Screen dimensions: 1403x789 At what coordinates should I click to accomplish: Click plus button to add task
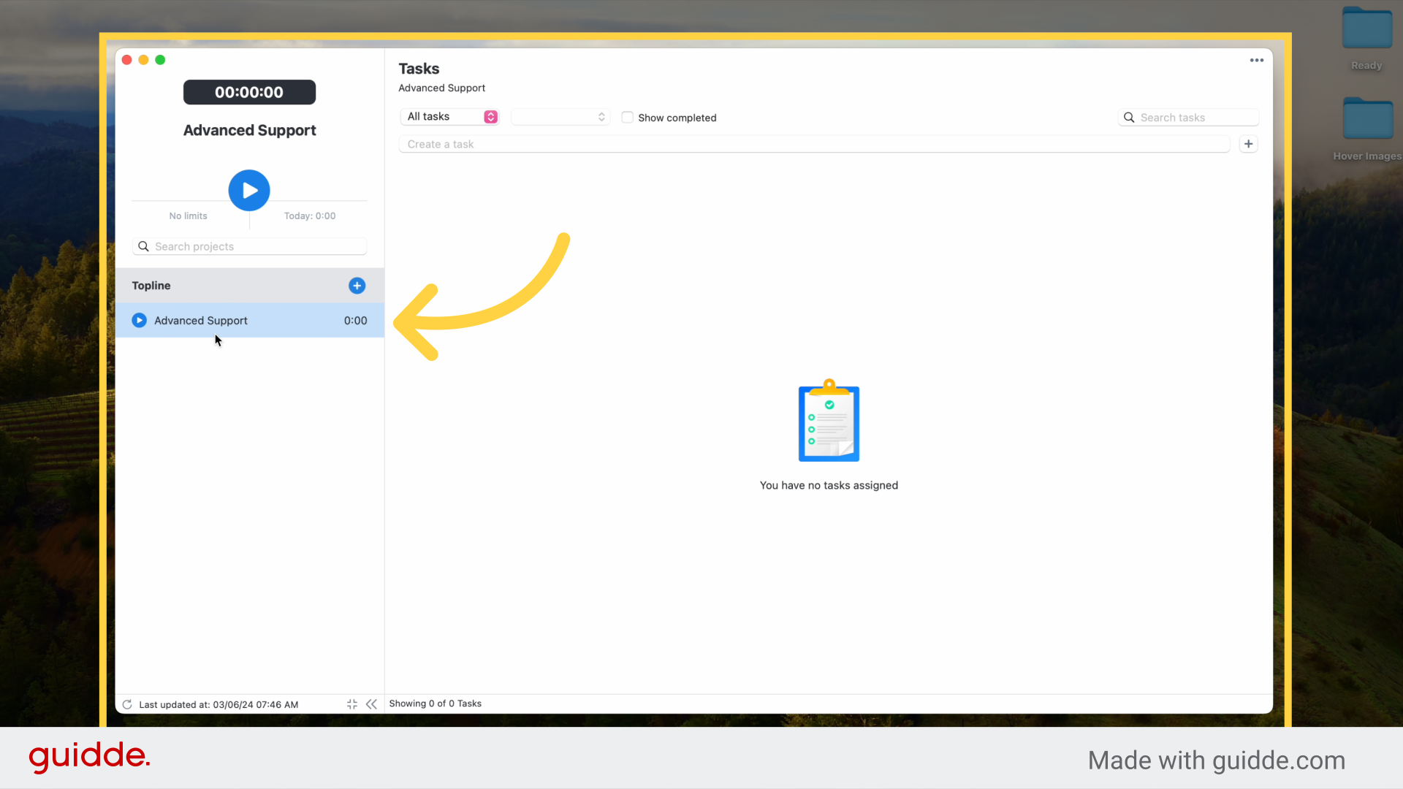pos(1248,144)
